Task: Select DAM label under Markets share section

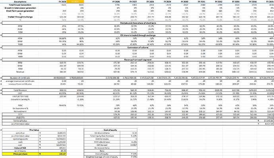Action: point(20,29)
